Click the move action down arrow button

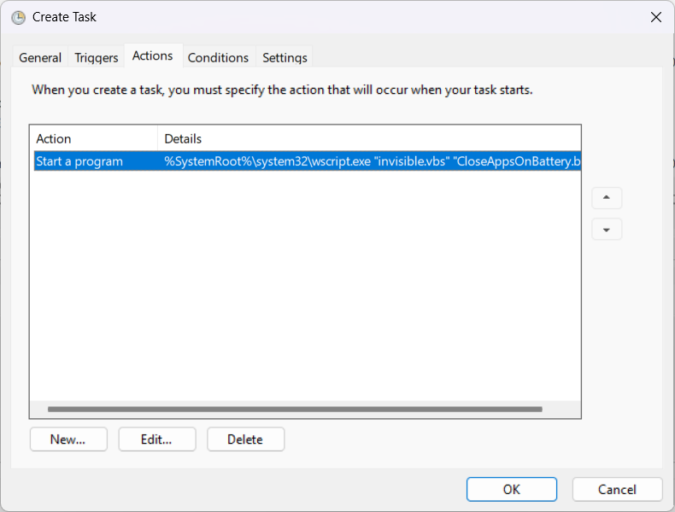point(607,230)
